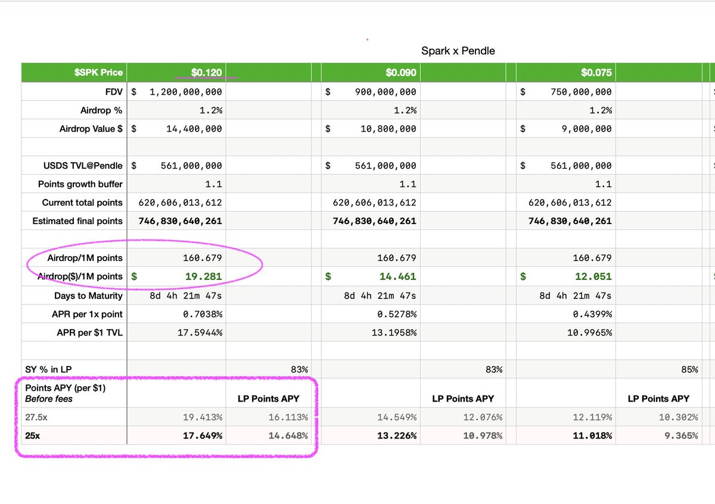Viewport: 715px width, 504px height.
Task: Select the 0.5278% APR cell
Action: [x=371, y=314]
